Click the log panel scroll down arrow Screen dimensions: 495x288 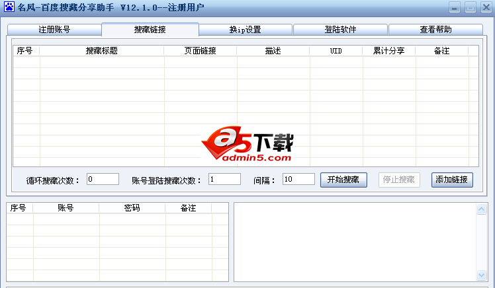[x=481, y=275]
